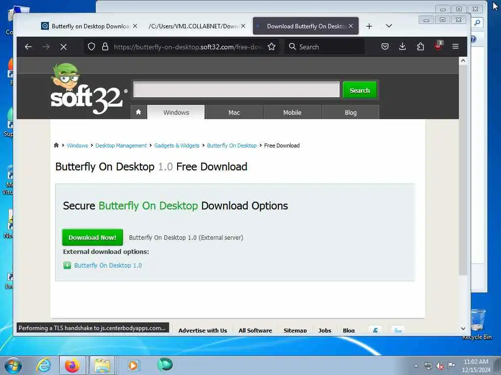Launch Internet Explorer from the taskbar

tap(44, 365)
